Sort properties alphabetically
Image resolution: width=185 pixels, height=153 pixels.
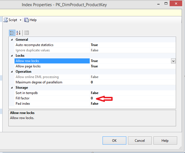click(18, 33)
